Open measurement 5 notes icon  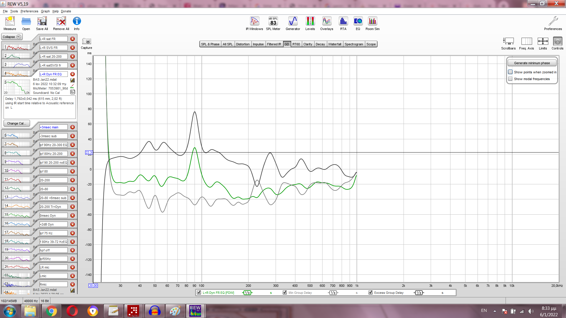click(73, 92)
